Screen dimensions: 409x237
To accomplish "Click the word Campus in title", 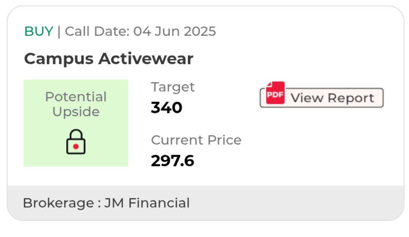I will pyautogui.click(x=59, y=59).
